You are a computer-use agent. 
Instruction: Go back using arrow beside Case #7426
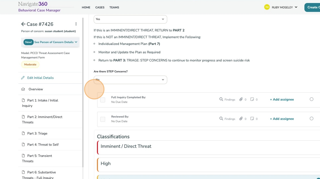23,24
